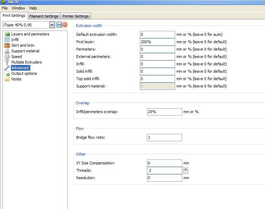
Task: Go to the Support material page
Action: click(25, 51)
